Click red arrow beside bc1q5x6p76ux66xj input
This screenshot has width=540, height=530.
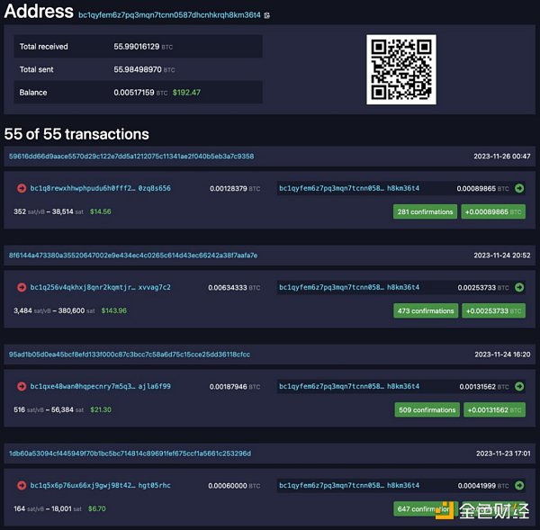tap(22, 485)
